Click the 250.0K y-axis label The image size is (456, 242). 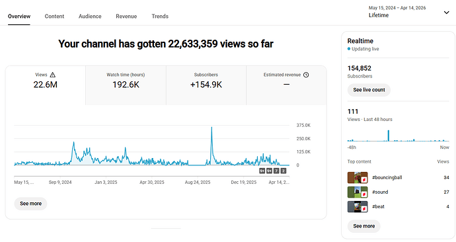pyautogui.click(x=303, y=139)
